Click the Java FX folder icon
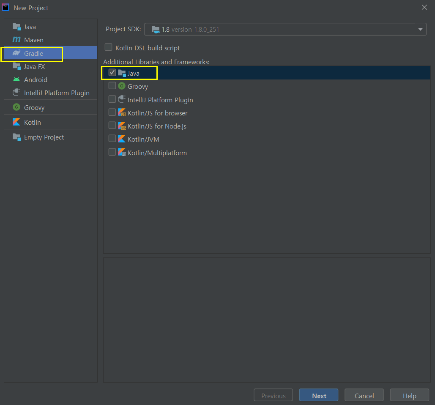The width and height of the screenshot is (435, 405). 16,66
